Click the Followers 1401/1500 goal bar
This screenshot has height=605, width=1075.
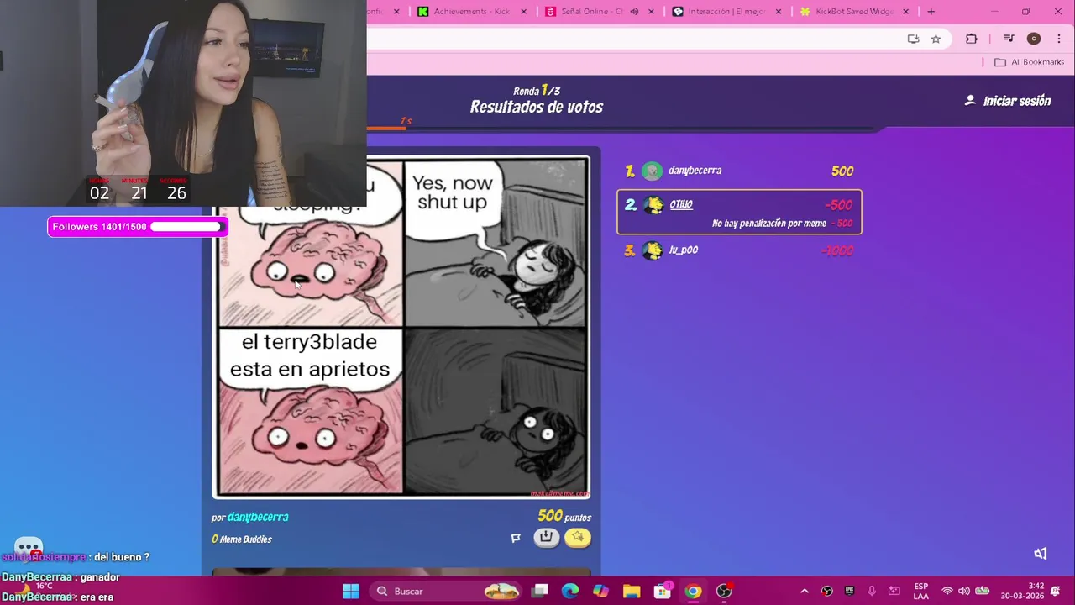(137, 227)
